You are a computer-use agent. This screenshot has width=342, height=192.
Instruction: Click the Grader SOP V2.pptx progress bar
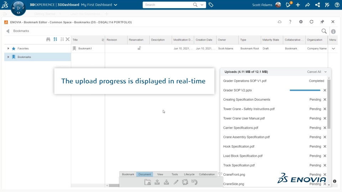305,90
